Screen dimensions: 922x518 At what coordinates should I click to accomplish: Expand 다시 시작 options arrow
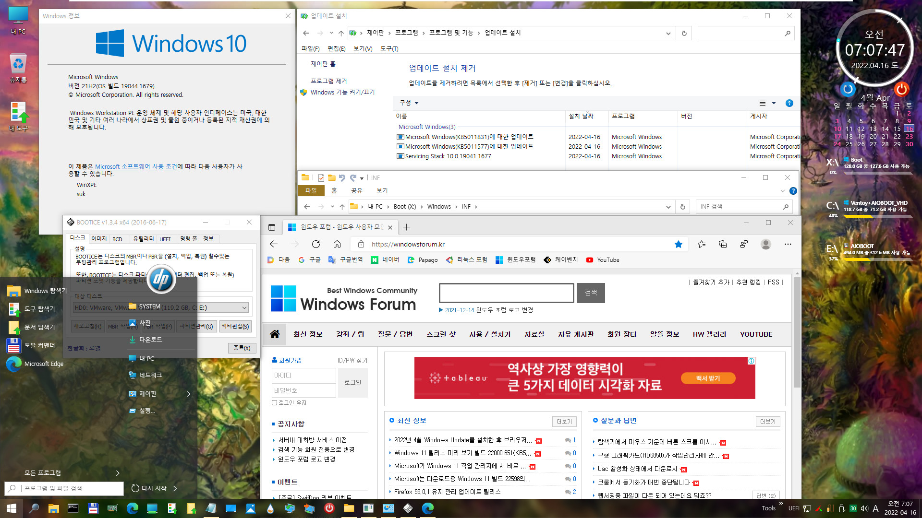click(175, 488)
